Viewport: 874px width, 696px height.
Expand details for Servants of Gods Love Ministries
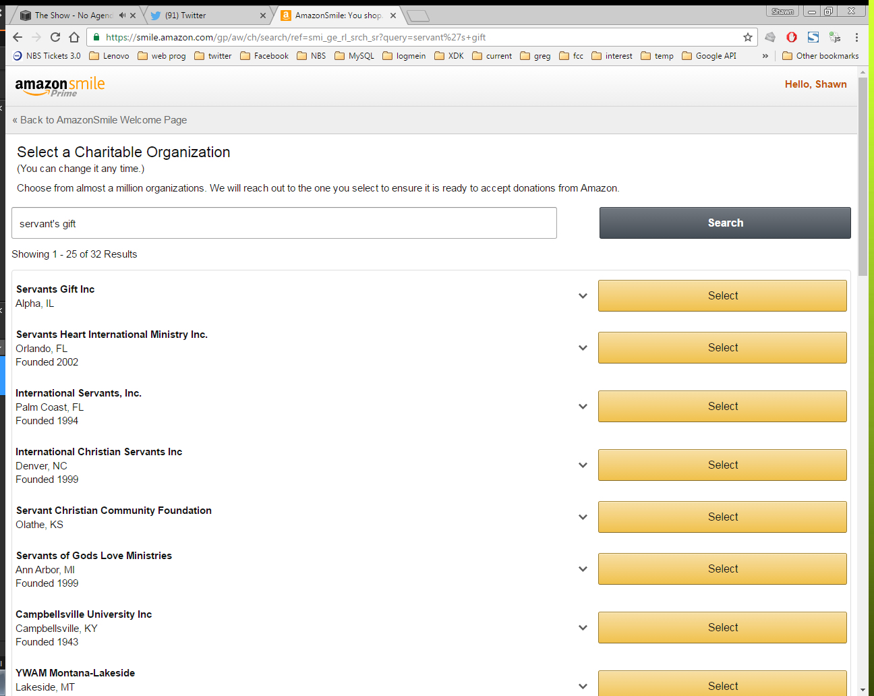pyautogui.click(x=583, y=569)
